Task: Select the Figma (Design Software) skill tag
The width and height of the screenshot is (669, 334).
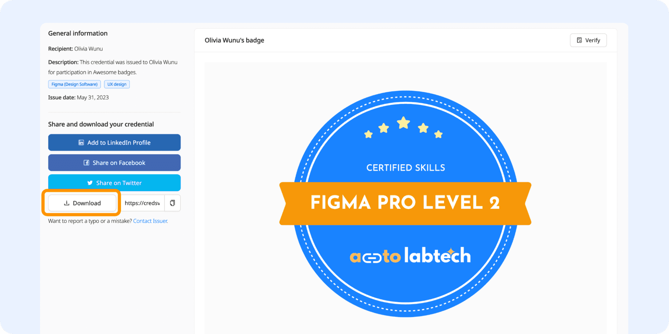Action: [75, 84]
